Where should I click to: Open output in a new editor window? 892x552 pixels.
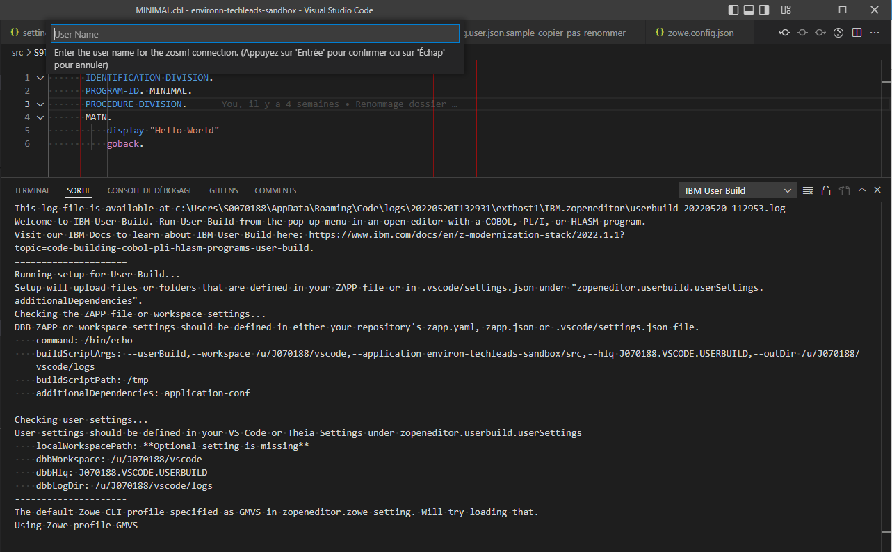coord(844,189)
